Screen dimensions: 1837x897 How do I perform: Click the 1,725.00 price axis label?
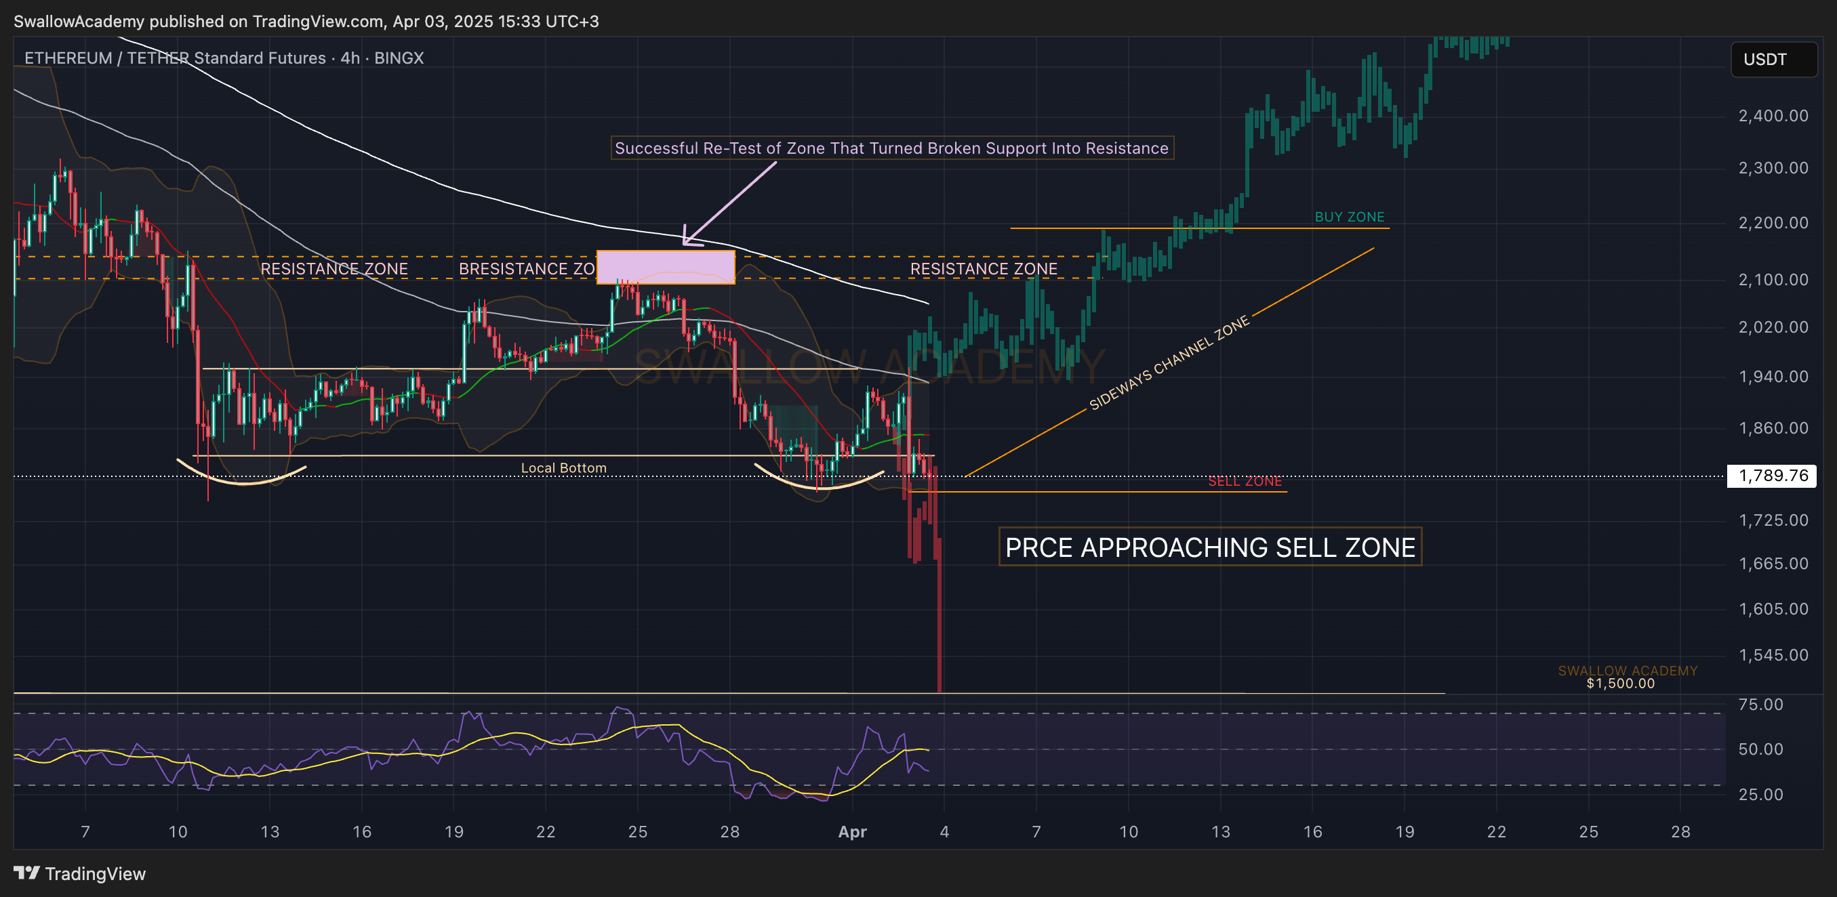[x=1773, y=520]
